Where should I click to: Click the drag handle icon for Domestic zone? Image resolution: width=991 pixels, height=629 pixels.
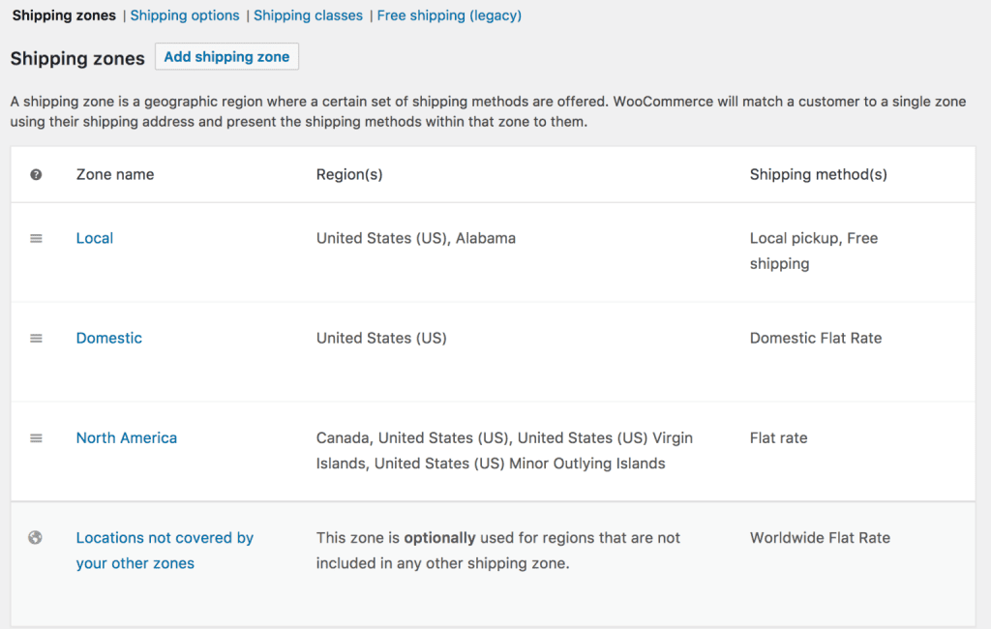point(36,338)
